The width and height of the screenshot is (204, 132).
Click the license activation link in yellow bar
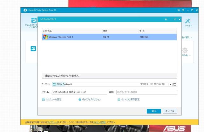[x=99, y=122]
